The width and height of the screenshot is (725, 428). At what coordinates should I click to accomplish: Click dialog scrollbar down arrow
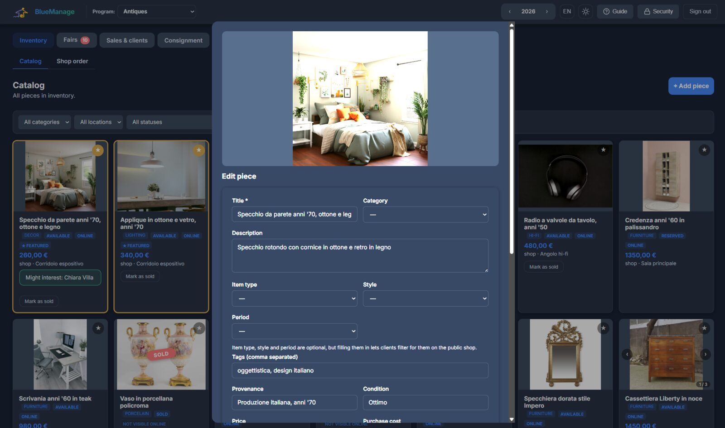512,419
